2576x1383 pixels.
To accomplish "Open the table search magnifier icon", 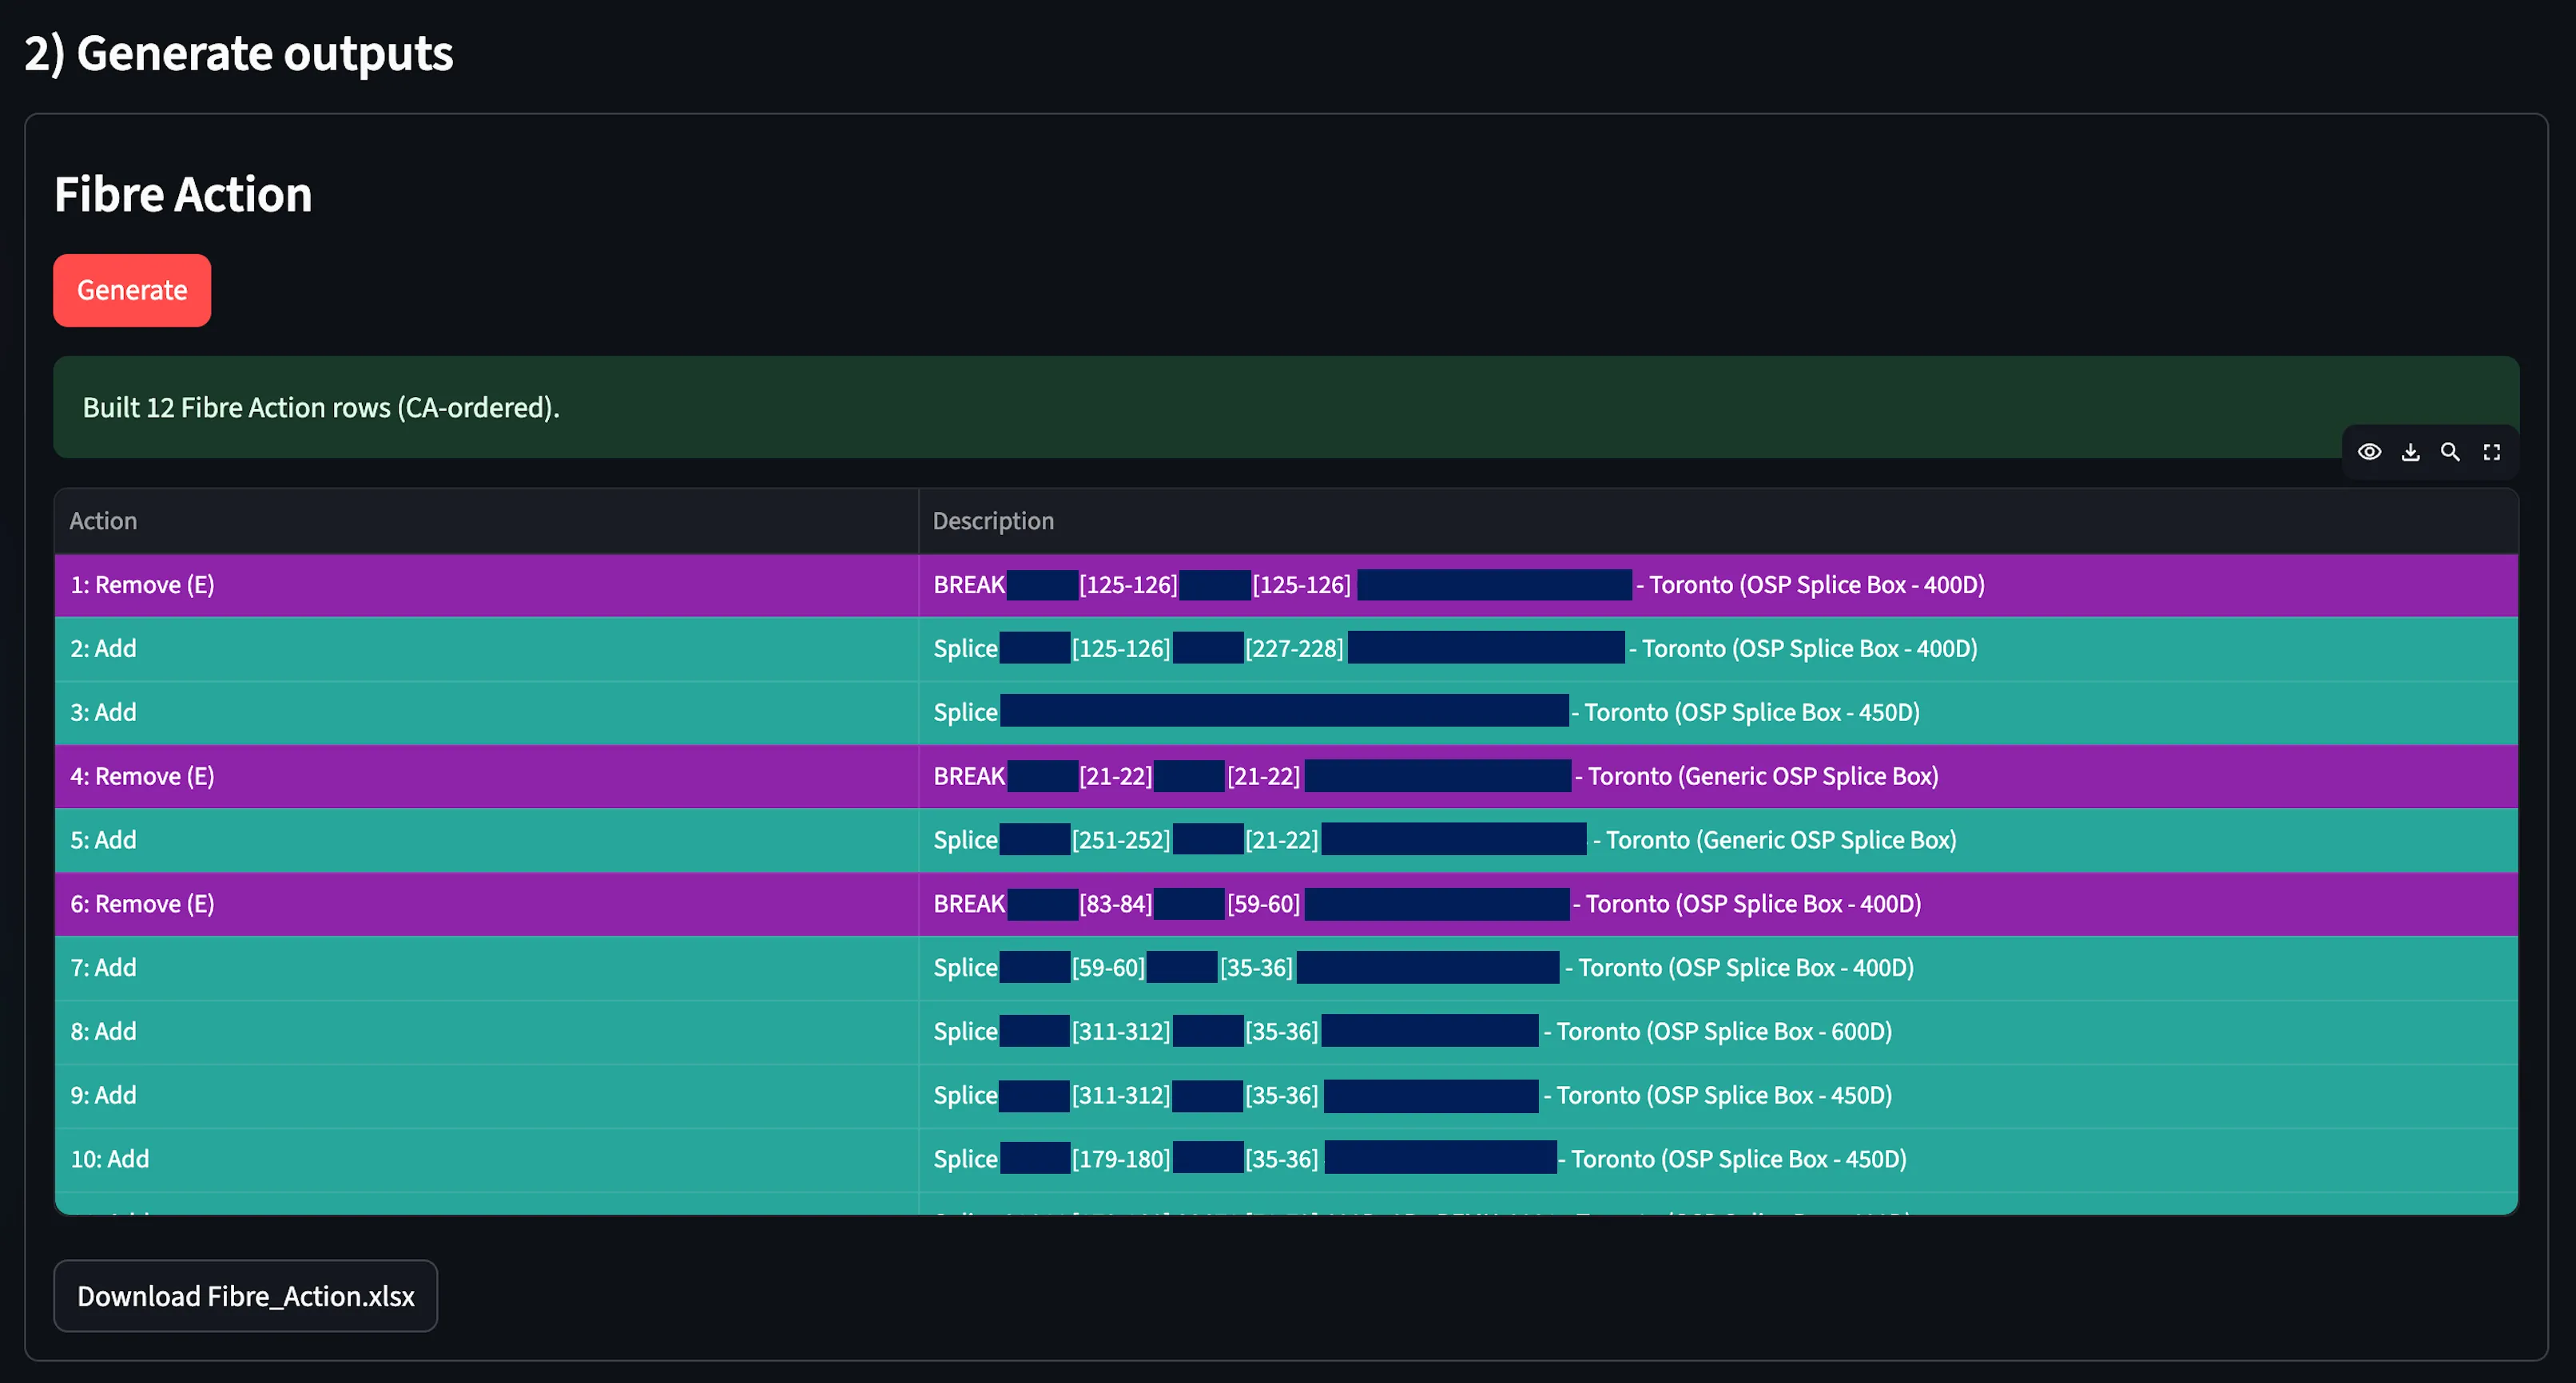I will (x=2450, y=452).
